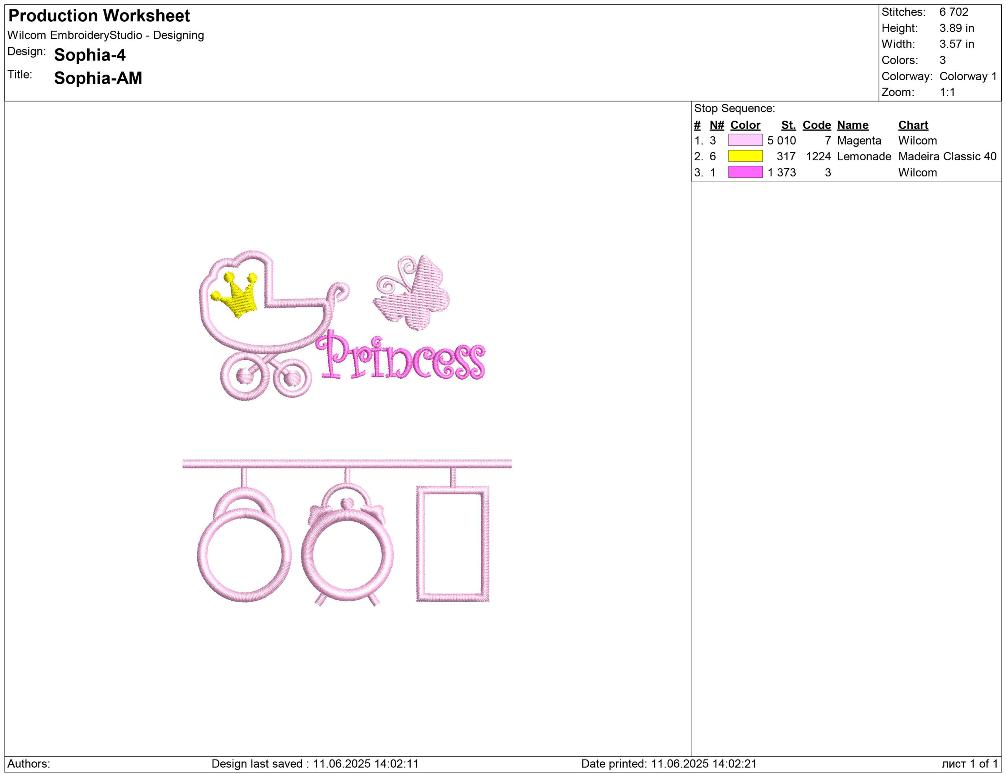Click the Sophia-AM title text
The width and height of the screenshot is (1006, 774).
pos(97,78)
